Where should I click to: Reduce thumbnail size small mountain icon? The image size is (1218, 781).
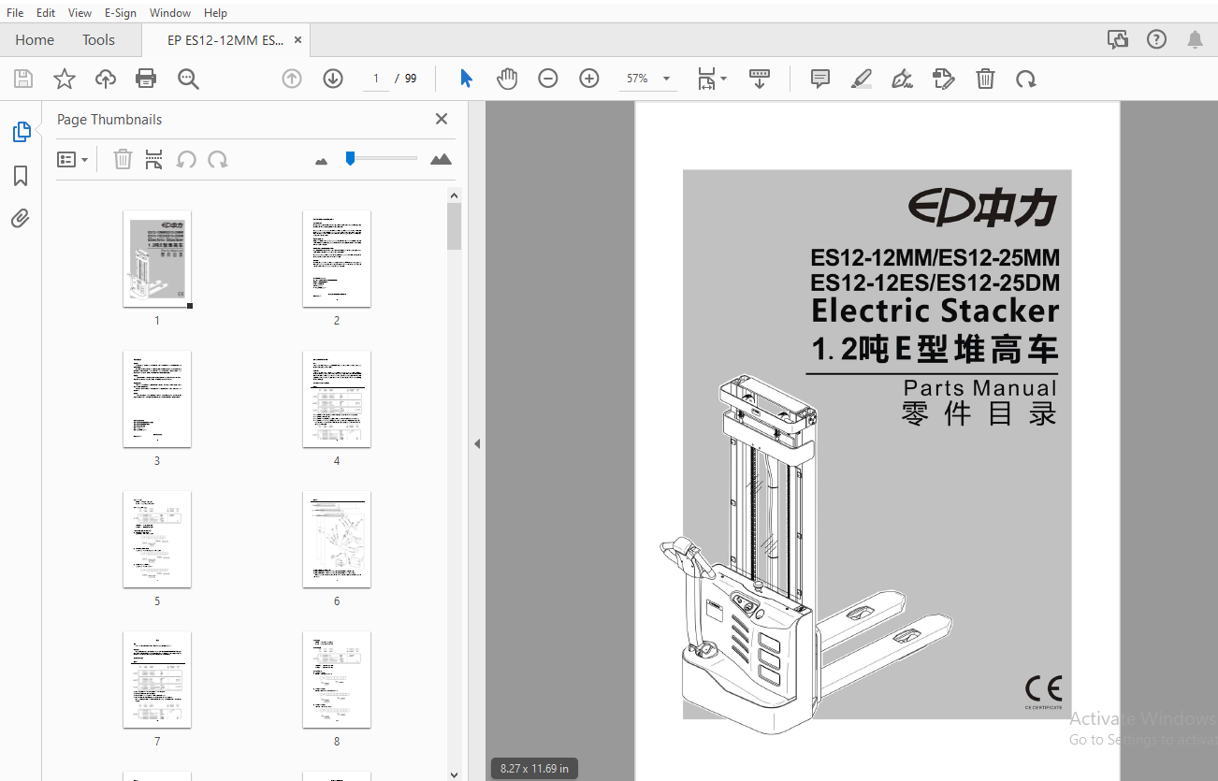coord(322,161)
